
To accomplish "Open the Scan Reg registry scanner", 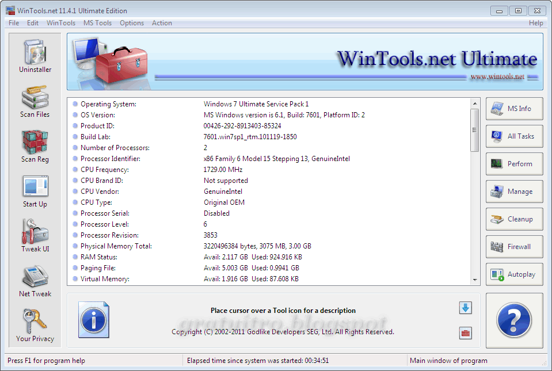I will click(x=35, y=146).
